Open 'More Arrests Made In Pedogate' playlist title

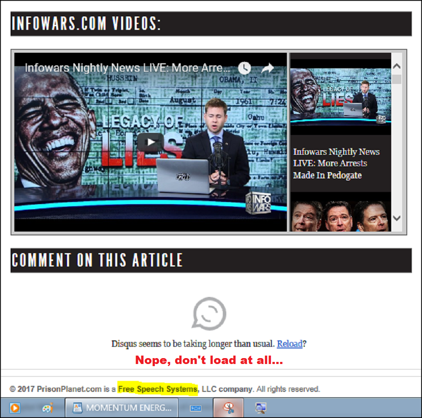[x=336, y=164]
